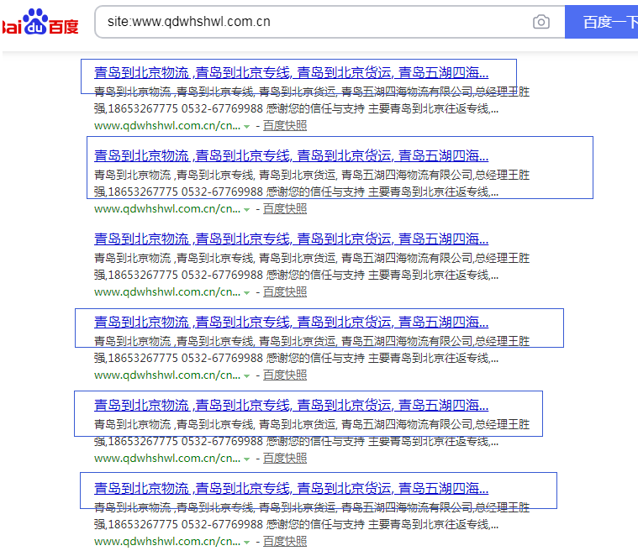Open the first search result title
The image size is (638, 551).
pos(291,73)
